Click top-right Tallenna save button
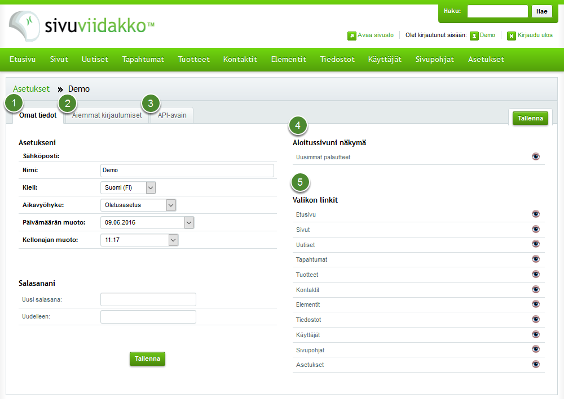The image size is (564, 399). [x=530, y=118]
